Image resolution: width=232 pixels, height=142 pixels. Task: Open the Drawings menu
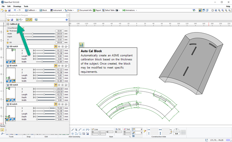pos(17,6)
